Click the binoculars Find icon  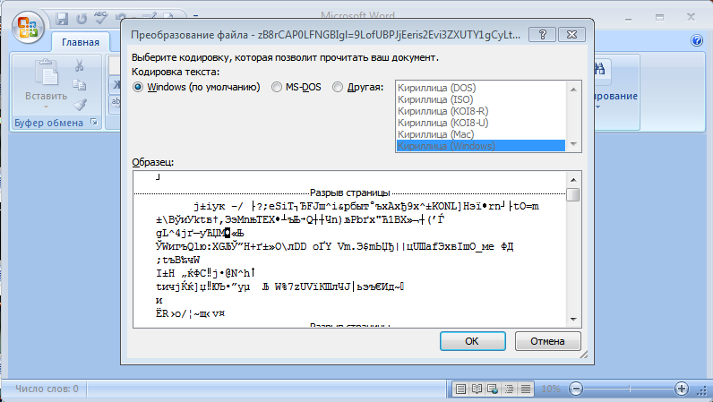pos(600,69)
